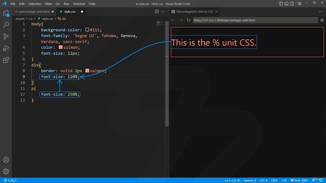
Task: Click the 'div{' selector line
Action: click(36, 65)
